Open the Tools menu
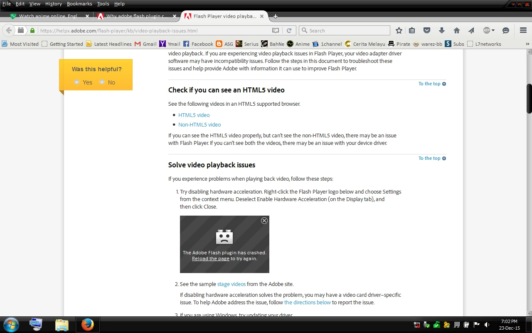The width and height of the screenshot is (532, 333). tap(103, 4)
